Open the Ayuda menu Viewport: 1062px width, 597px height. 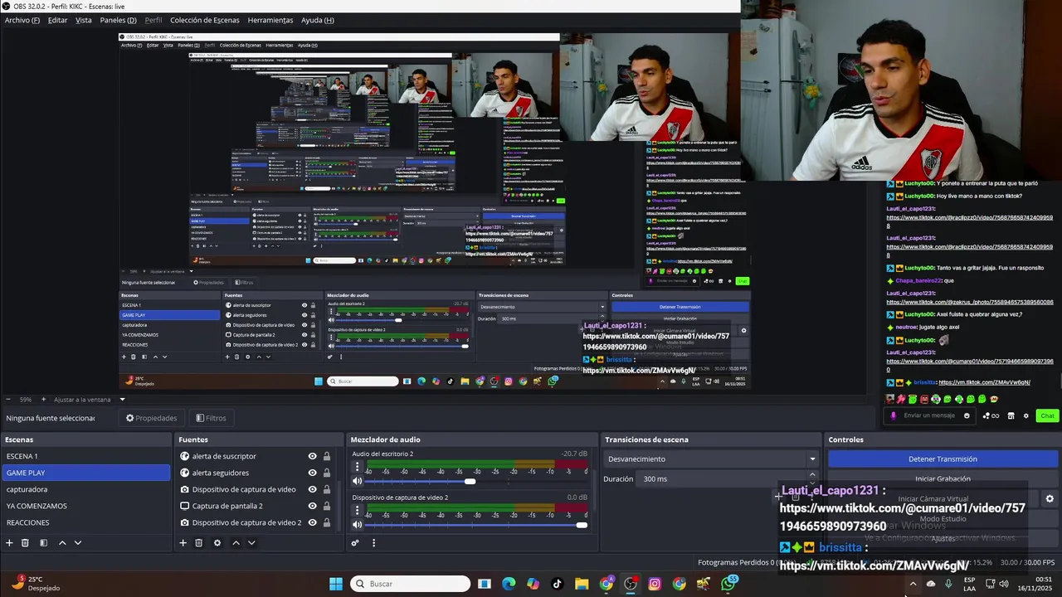point(318,20)
